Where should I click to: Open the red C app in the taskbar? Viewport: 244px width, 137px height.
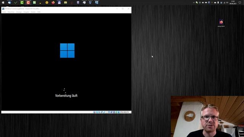click(28, 3)
